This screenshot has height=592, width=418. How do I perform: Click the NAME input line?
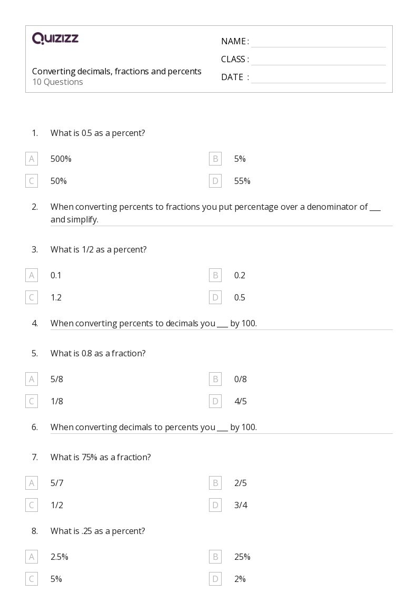(x=318, y=42)
